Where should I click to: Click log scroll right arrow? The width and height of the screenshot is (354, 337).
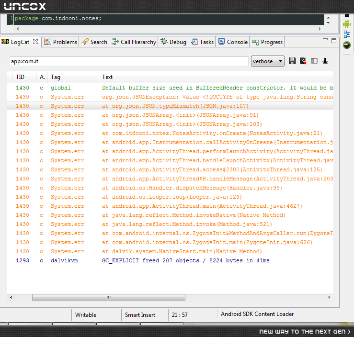tap(330, 297)
